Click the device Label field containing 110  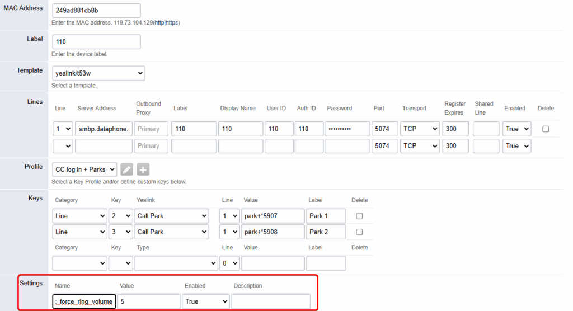(x=96, y=42)
